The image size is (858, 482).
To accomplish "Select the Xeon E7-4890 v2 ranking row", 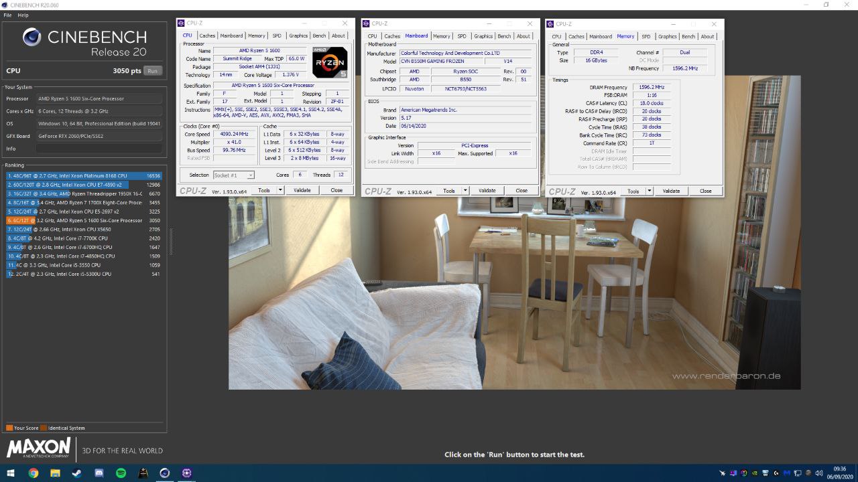I will click(84, 185).
